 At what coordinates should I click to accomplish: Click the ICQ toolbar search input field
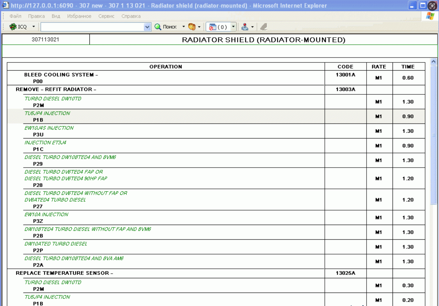coord(92,27)
